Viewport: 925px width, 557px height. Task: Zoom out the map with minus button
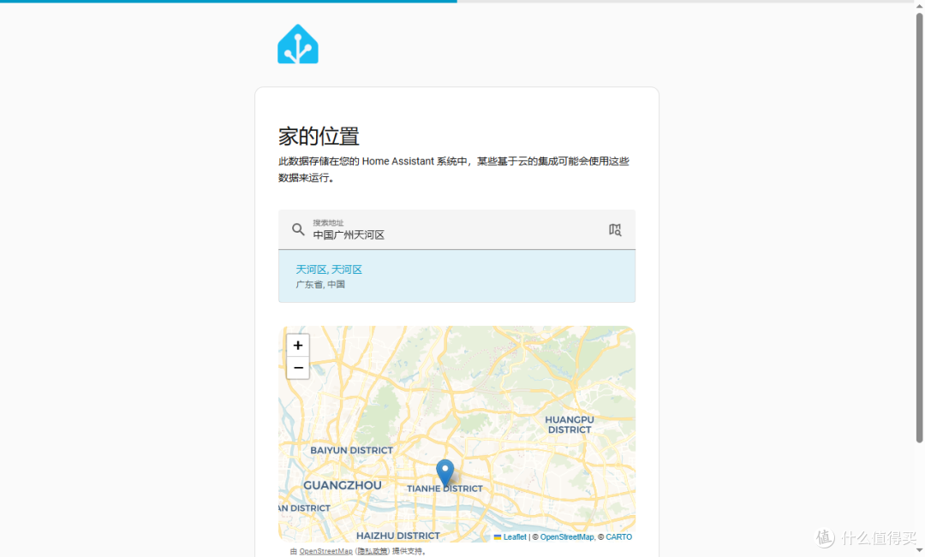(x=298, y=368)
